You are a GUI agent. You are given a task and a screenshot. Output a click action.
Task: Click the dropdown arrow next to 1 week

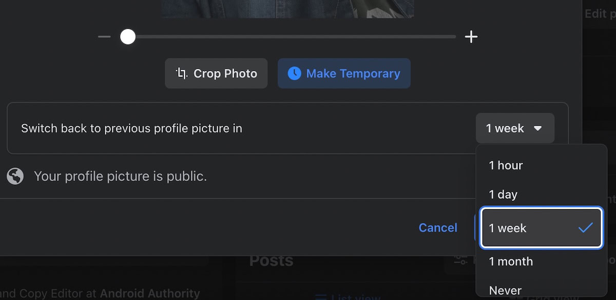538,128
